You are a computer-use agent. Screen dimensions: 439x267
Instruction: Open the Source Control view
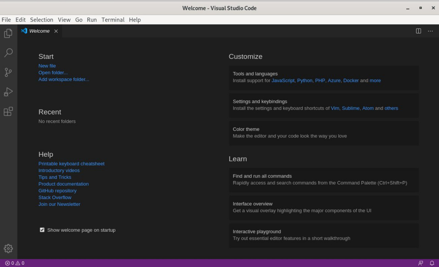click(x=8, y=72)
